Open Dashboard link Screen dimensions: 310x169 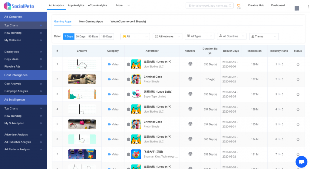[x=278, y=5]
